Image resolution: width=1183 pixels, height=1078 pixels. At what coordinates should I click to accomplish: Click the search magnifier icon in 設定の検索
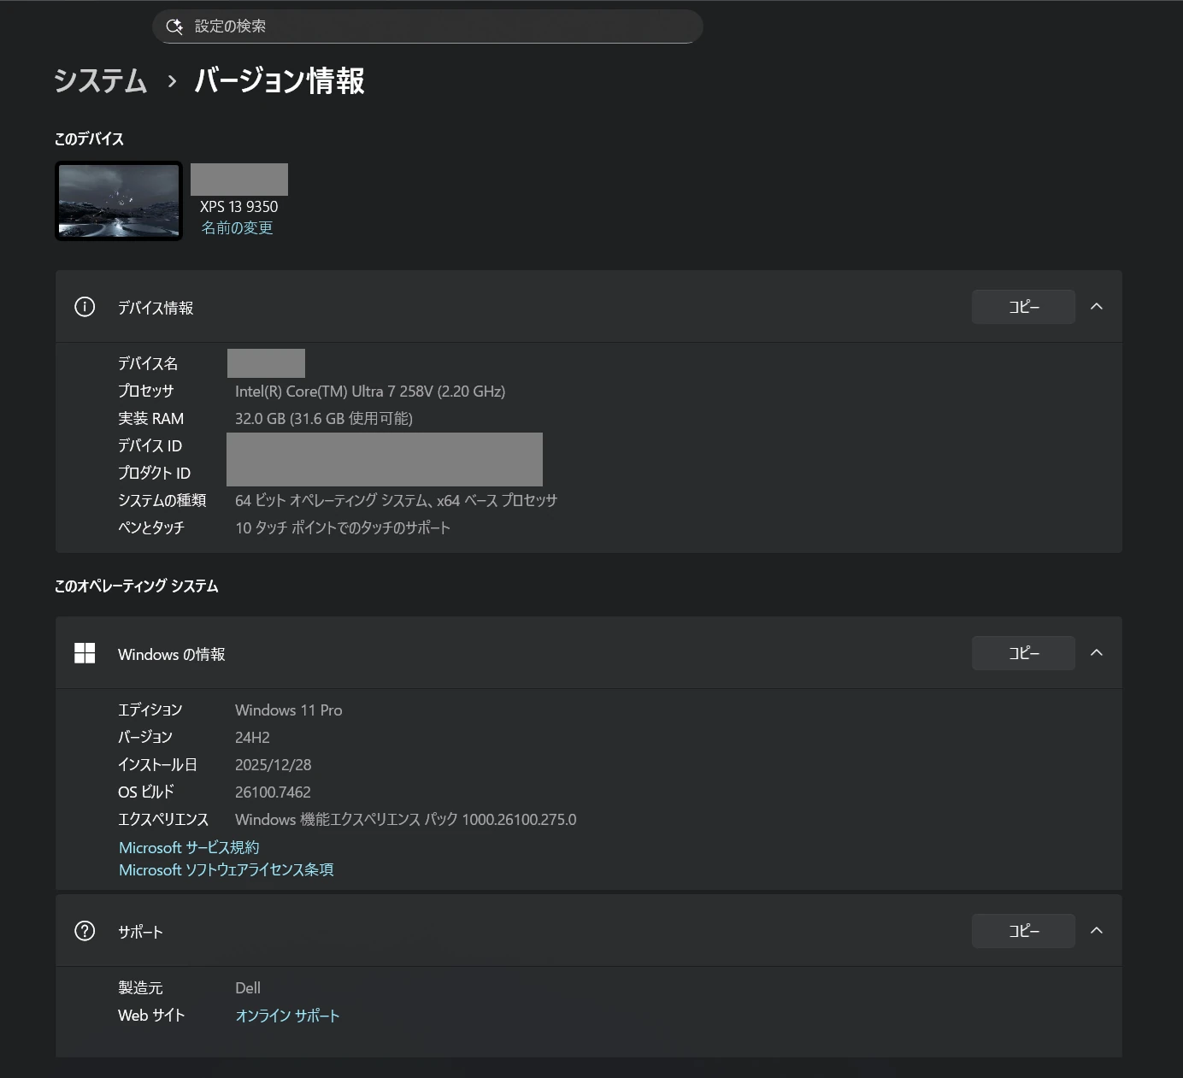pos(174,27)
